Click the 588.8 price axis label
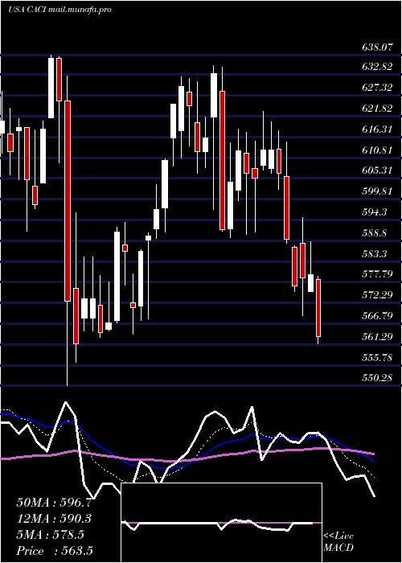 click(x=374, y=232)
